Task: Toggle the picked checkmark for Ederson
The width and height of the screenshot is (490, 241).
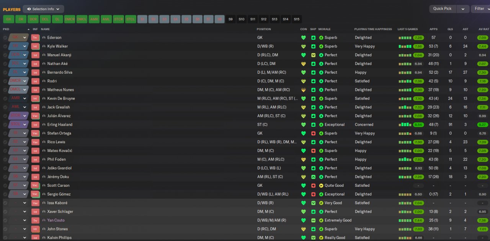Action: click(5, 38)
